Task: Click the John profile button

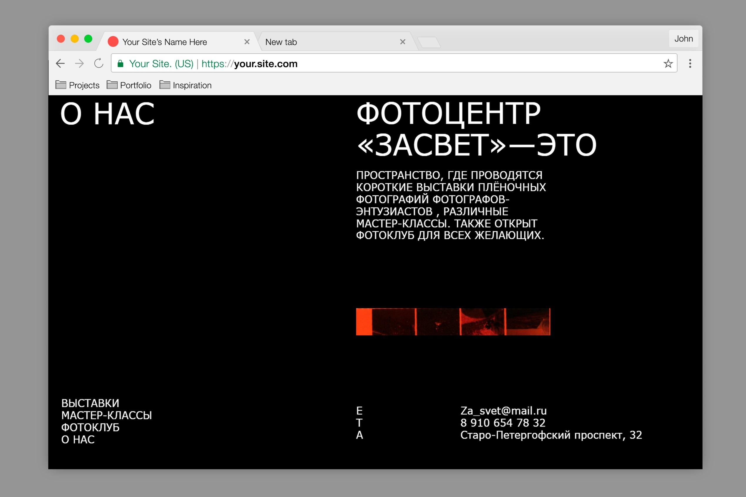Action: (x=684, y=39)
